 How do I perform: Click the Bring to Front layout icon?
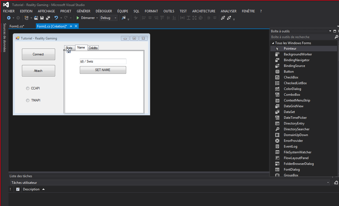(223, 18)
